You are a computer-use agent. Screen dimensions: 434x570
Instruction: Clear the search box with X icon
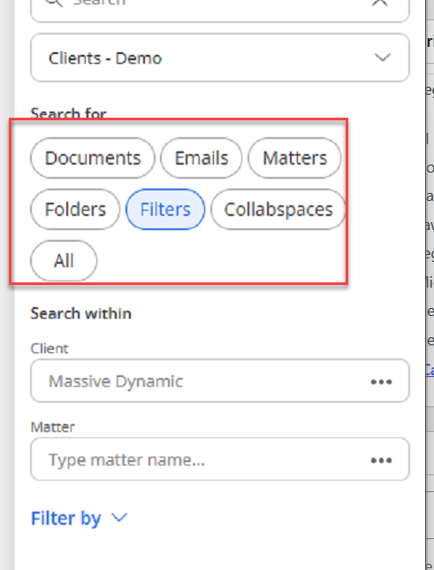tap(380, 2)
